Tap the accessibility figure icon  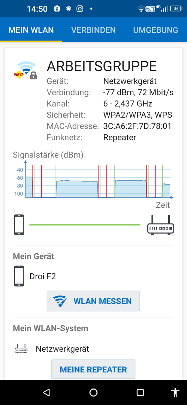[175, 392]
